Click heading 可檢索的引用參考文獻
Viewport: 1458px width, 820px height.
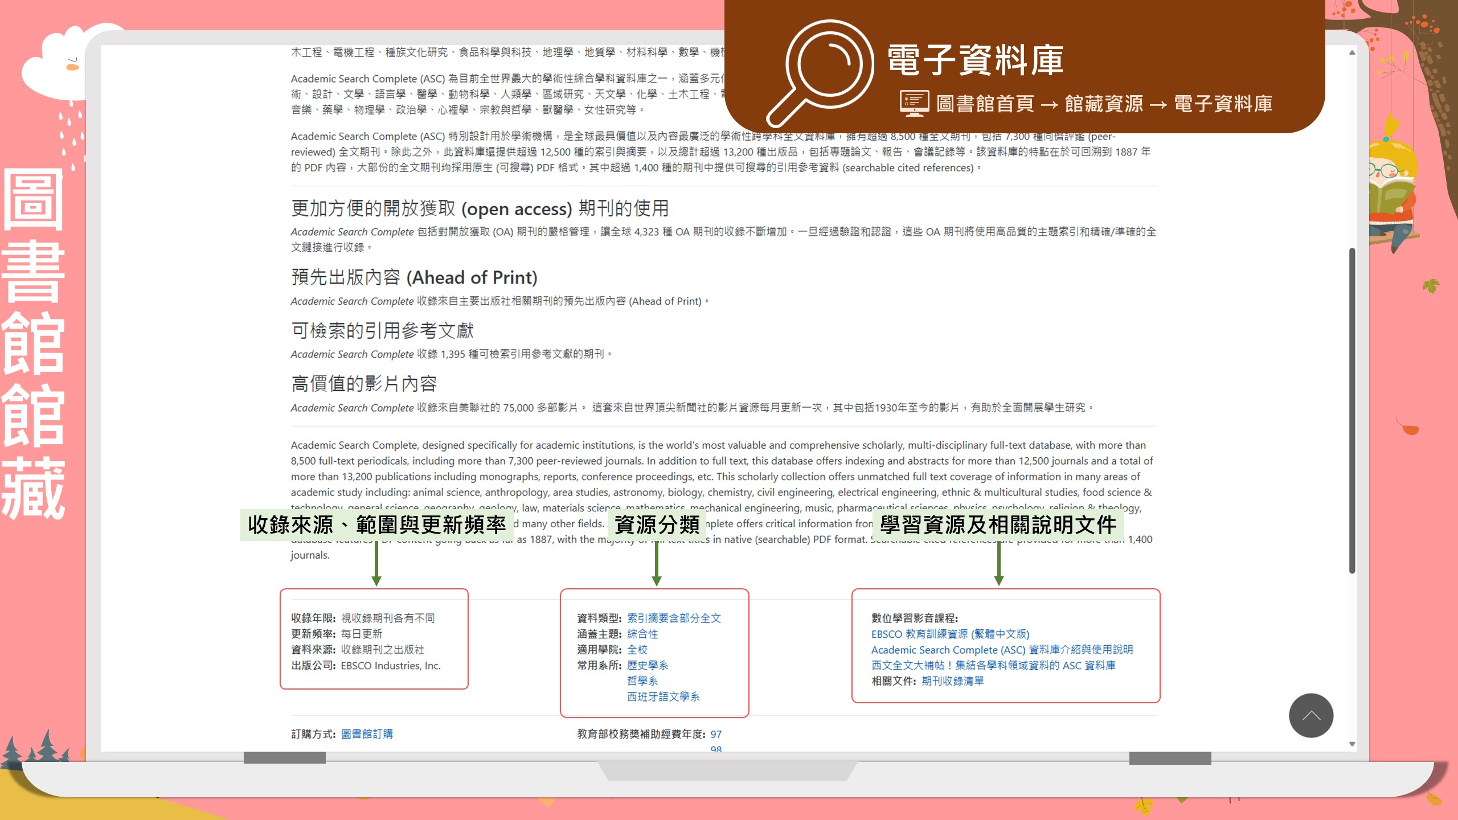pyautogui.click(x=382, y=330)
